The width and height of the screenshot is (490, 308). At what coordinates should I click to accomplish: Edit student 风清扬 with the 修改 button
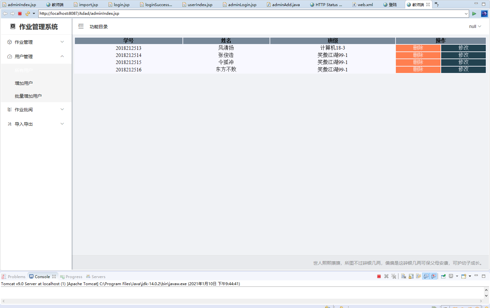pos(463,48)
